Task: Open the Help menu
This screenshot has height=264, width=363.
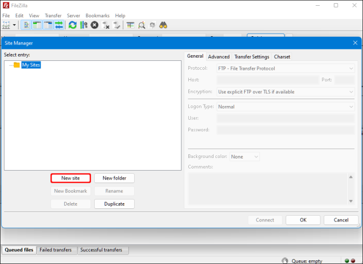Action: (120, 15)
